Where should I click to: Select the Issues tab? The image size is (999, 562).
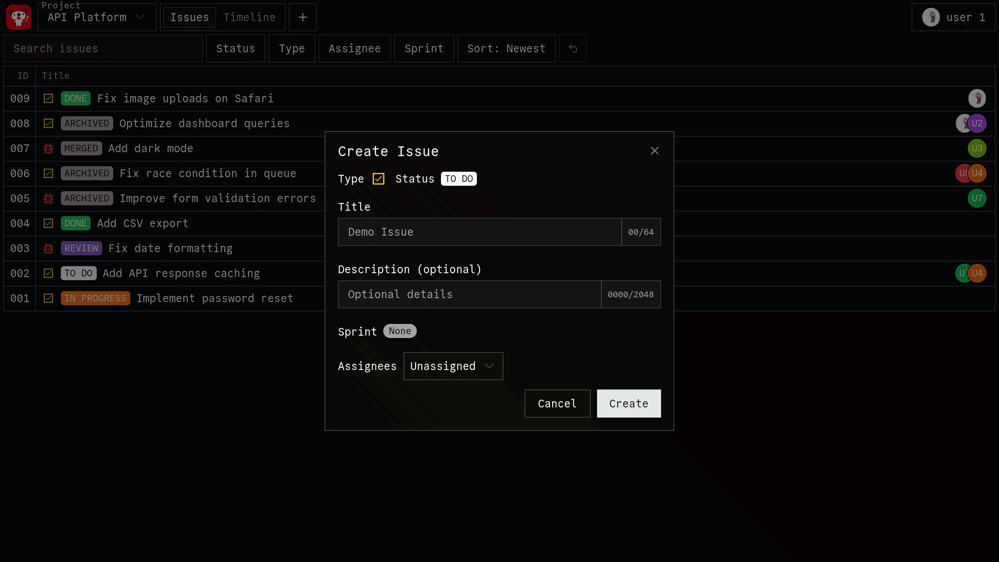[x=190, y=17]
